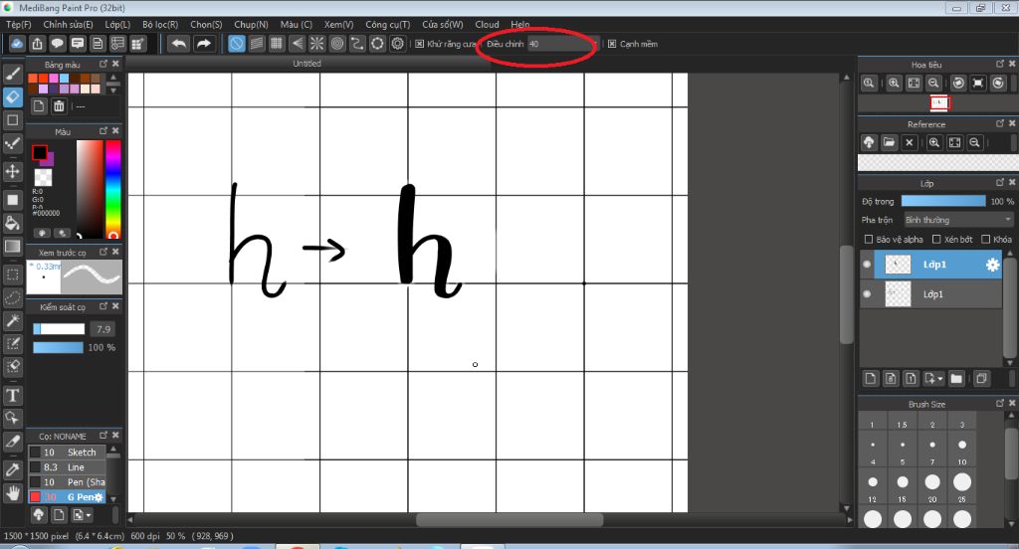Select the Lasso tool

pyautogui.click(x=12, y=297)
